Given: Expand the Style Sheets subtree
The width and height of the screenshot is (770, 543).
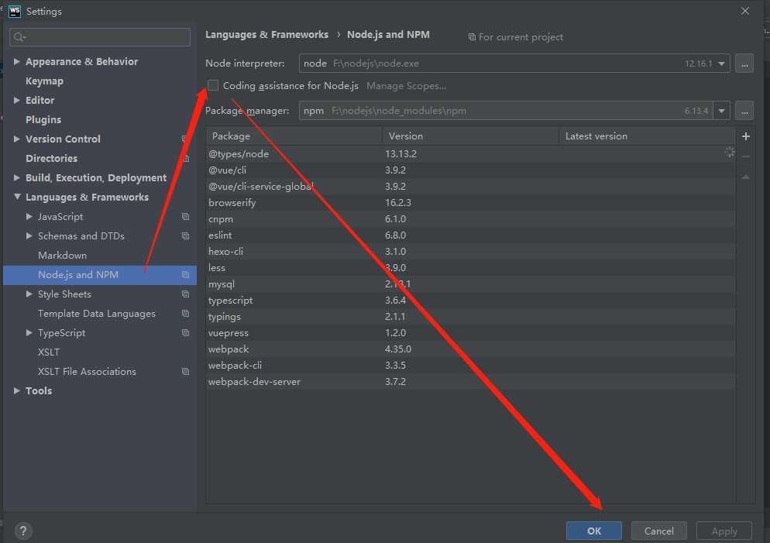Looking at the screenshot, I should 29,294.
